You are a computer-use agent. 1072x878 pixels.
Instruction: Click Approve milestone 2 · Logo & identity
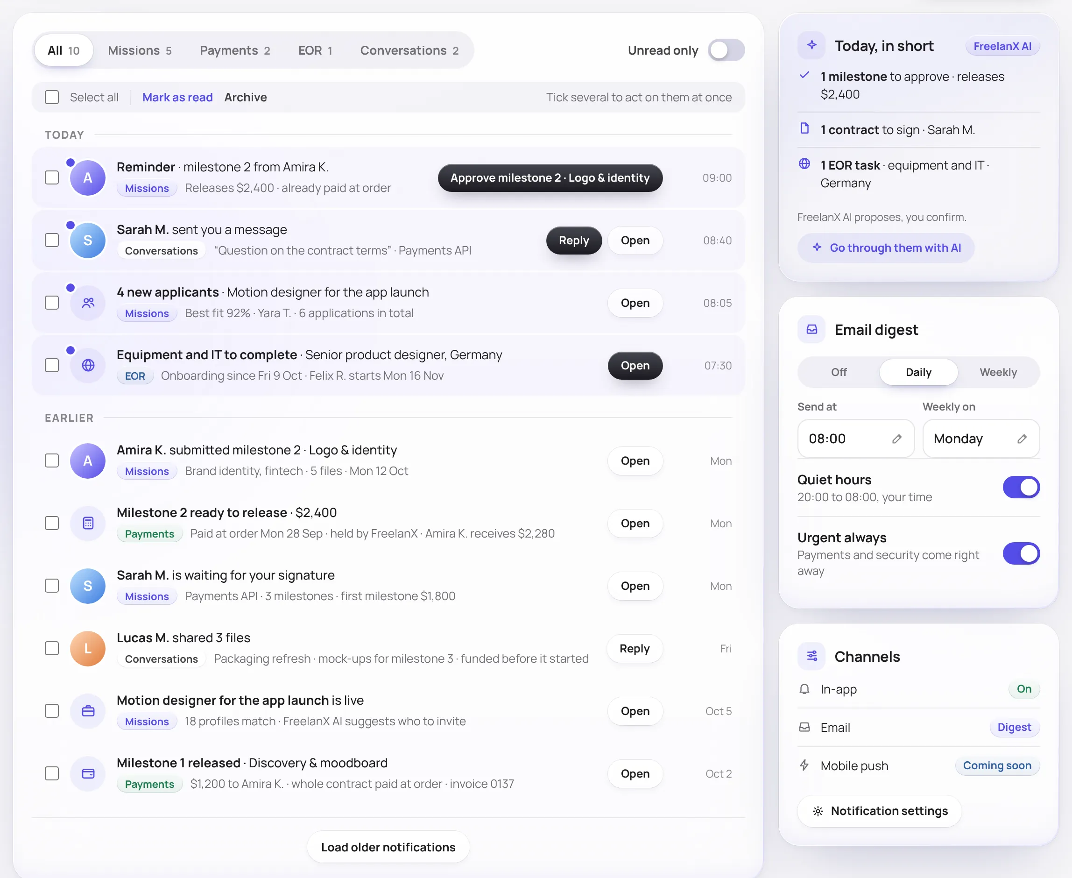[550, 178]
